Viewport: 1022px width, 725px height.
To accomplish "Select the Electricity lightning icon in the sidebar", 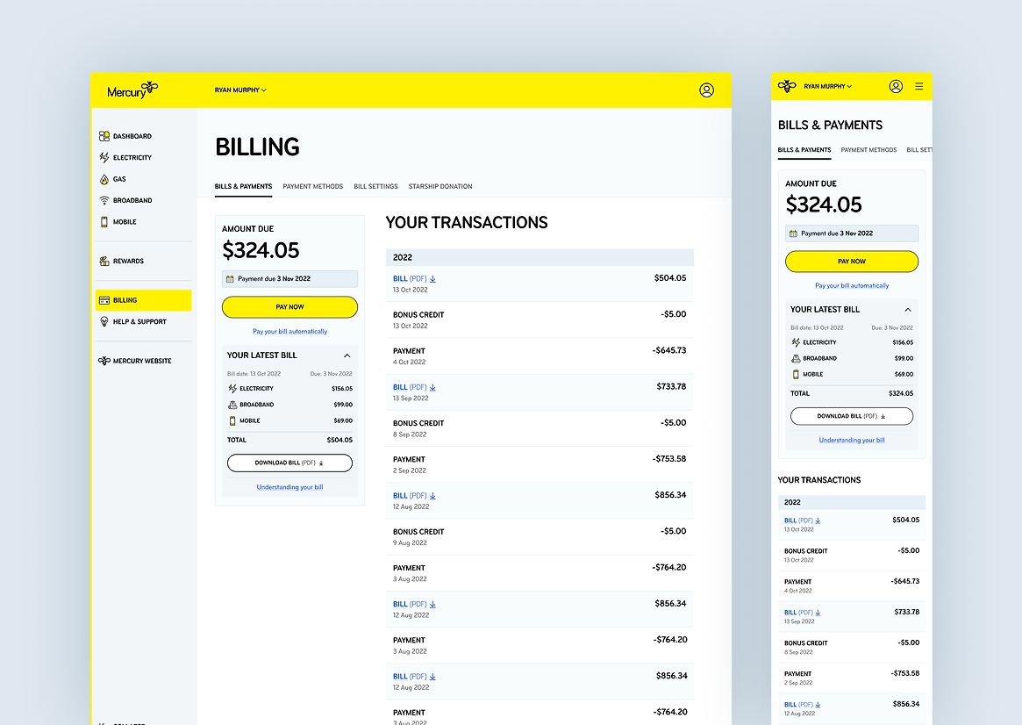I will coord(104,158).
